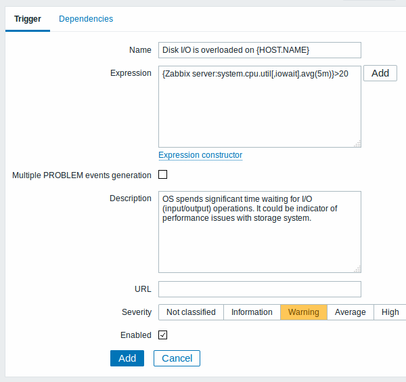
Task: Enable Multiple PROBLEM events generation checkbox
Action: click(x=163, y=175)
